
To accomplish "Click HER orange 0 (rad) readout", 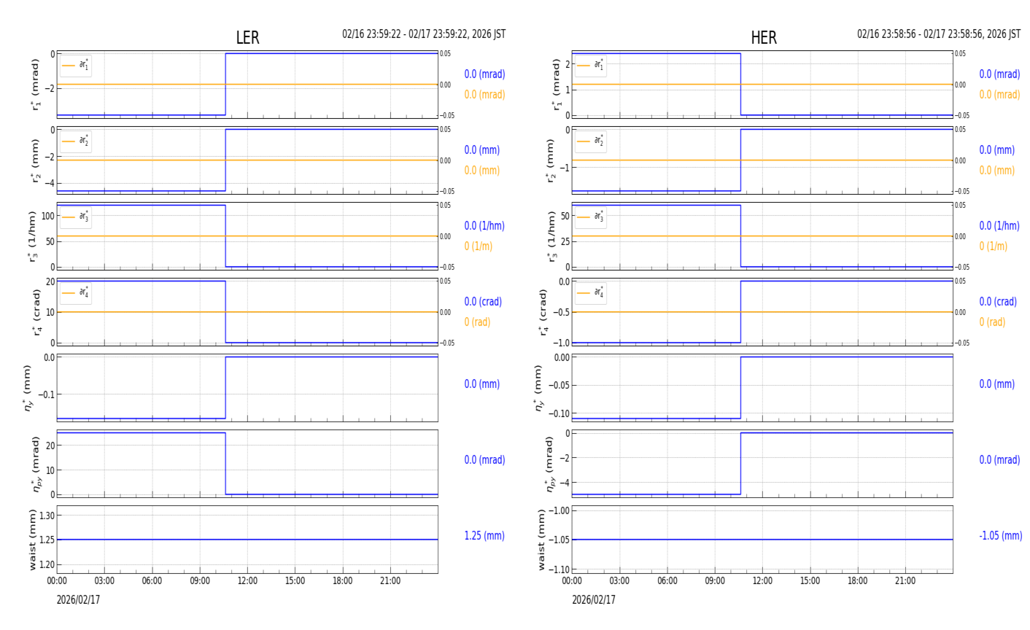I will 992,322.
